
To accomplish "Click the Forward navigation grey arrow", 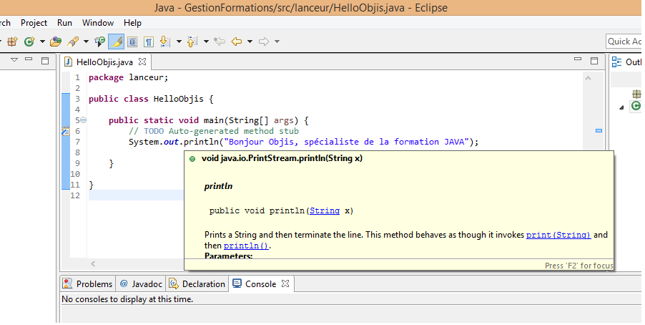I will coord(264,42).
